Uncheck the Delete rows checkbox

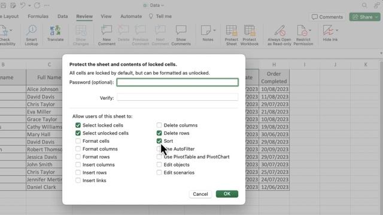point(159,133)
